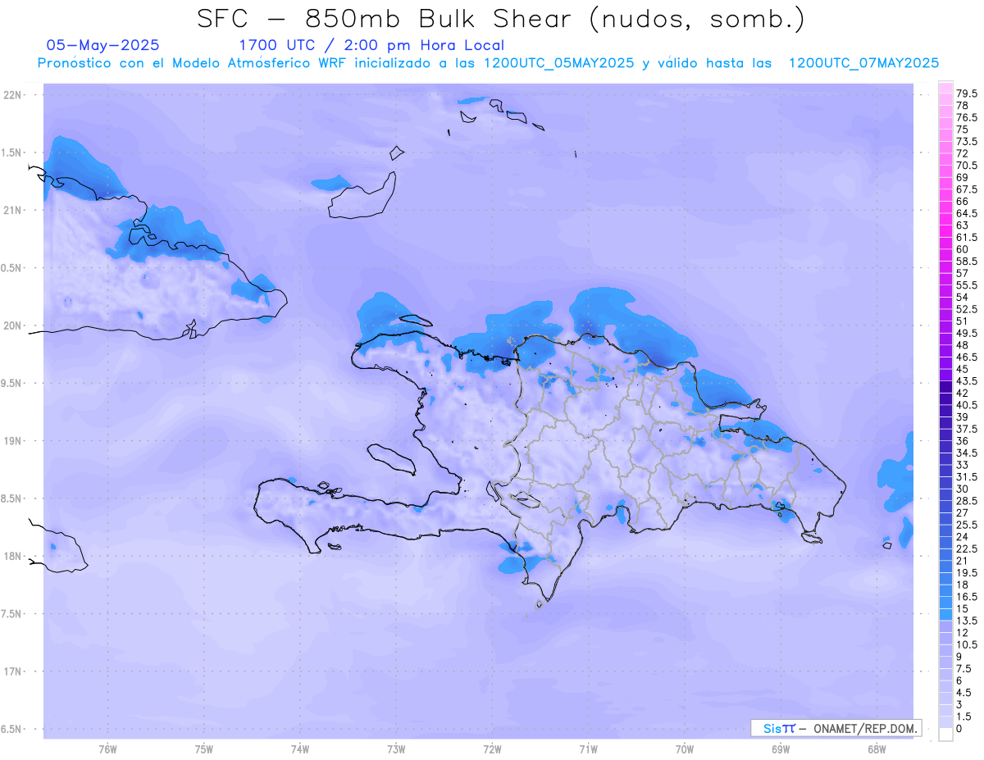
Task: Click the 52.5 value on the color scale
Action: (x=967, y=309)
